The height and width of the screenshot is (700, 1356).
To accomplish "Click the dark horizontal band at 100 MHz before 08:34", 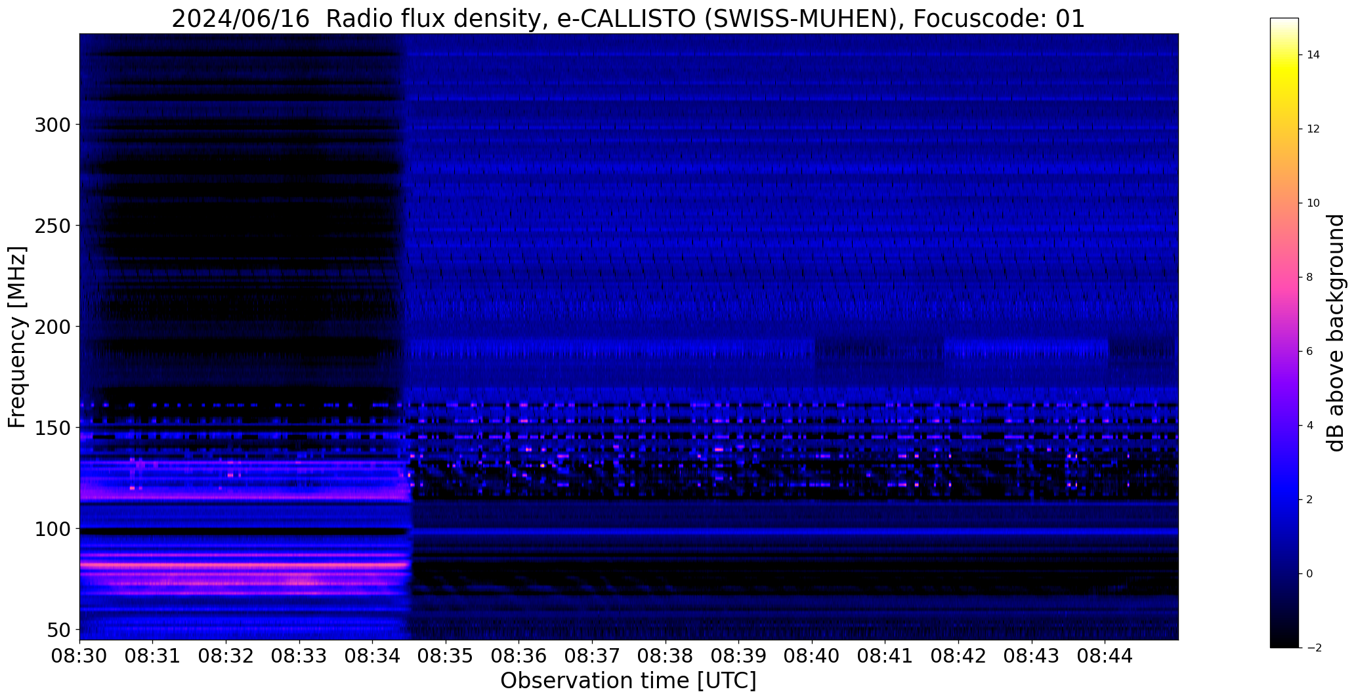I will [244, 531].
